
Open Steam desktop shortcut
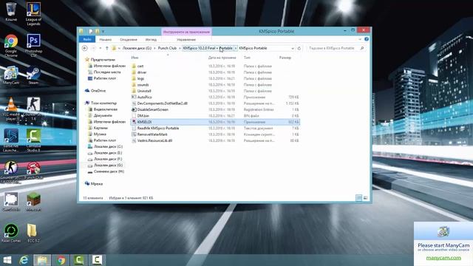click(33, 75)
